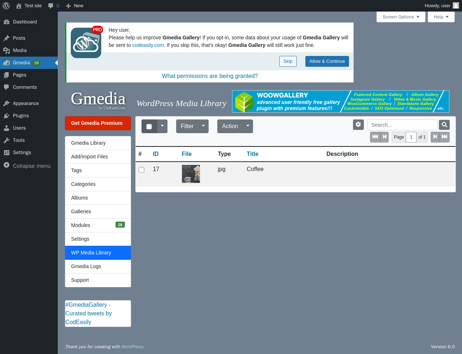Click the Users person icon
The width and height of the screenshot is (462, 354).
pyautogui.click(x=6, y=128)
